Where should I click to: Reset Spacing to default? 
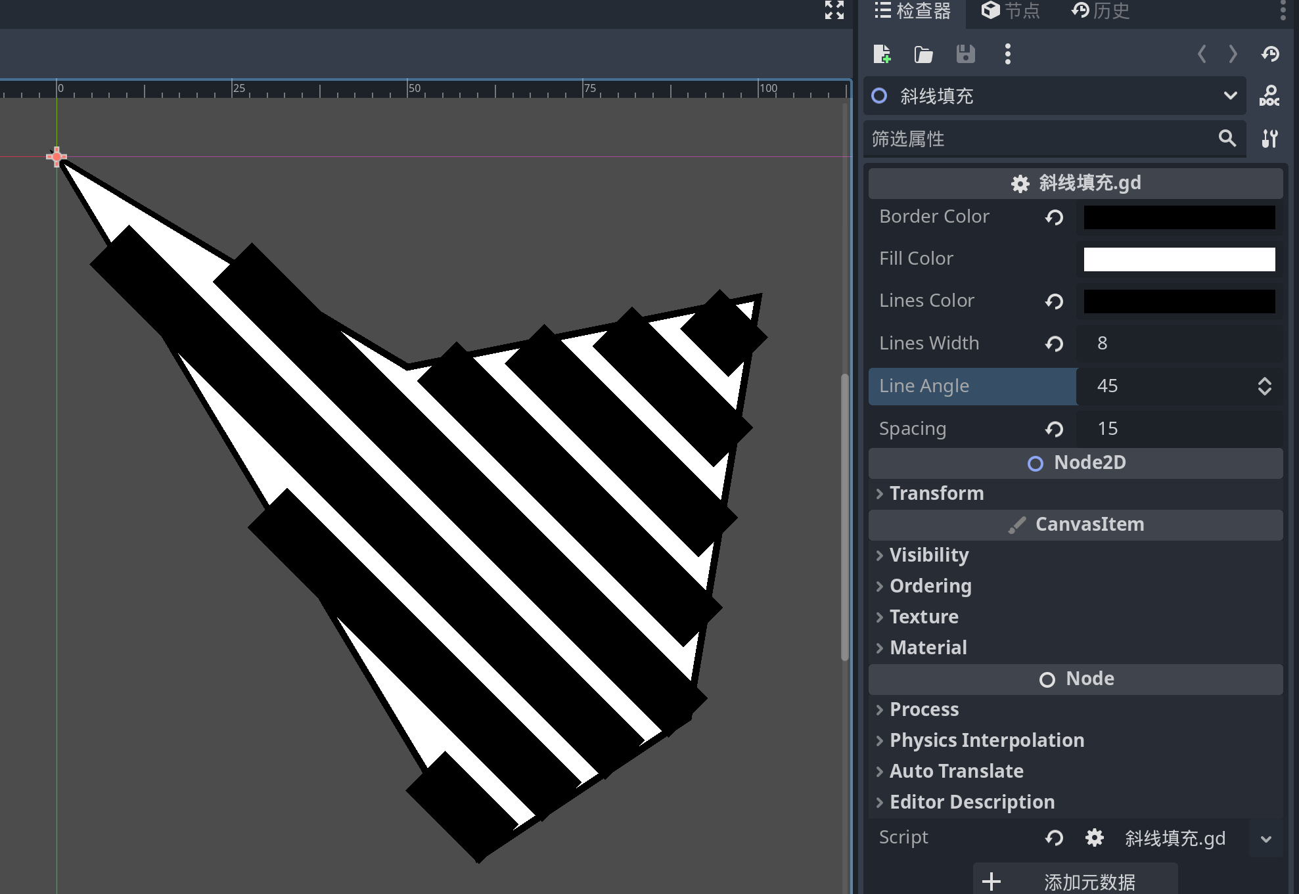click(x=1054, y=429)
